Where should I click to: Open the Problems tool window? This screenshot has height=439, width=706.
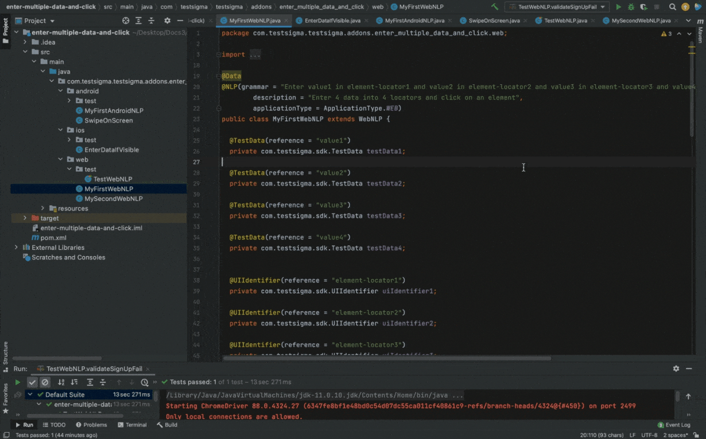pos(91,425)
